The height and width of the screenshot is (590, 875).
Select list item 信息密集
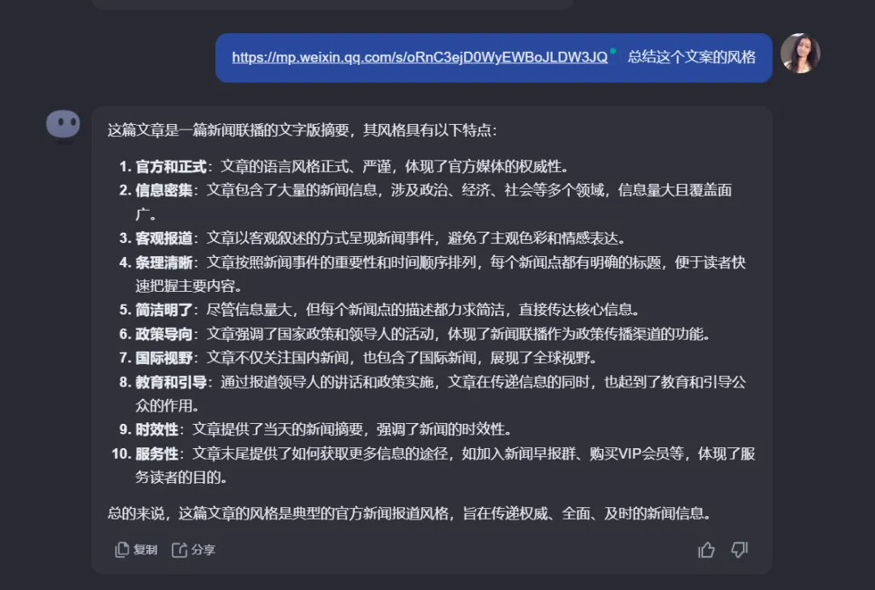[425, 202]
